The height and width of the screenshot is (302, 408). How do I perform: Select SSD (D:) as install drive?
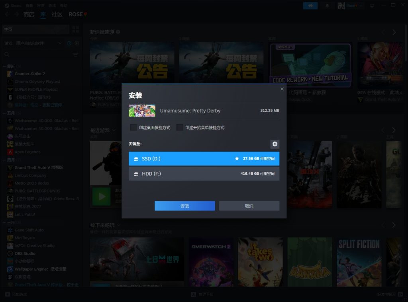pos(204,158)
